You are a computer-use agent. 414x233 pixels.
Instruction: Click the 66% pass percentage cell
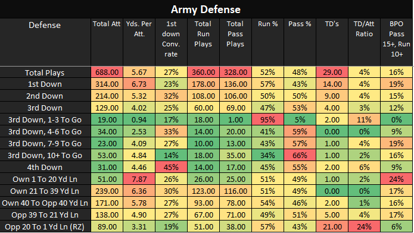tap(300, 156)
